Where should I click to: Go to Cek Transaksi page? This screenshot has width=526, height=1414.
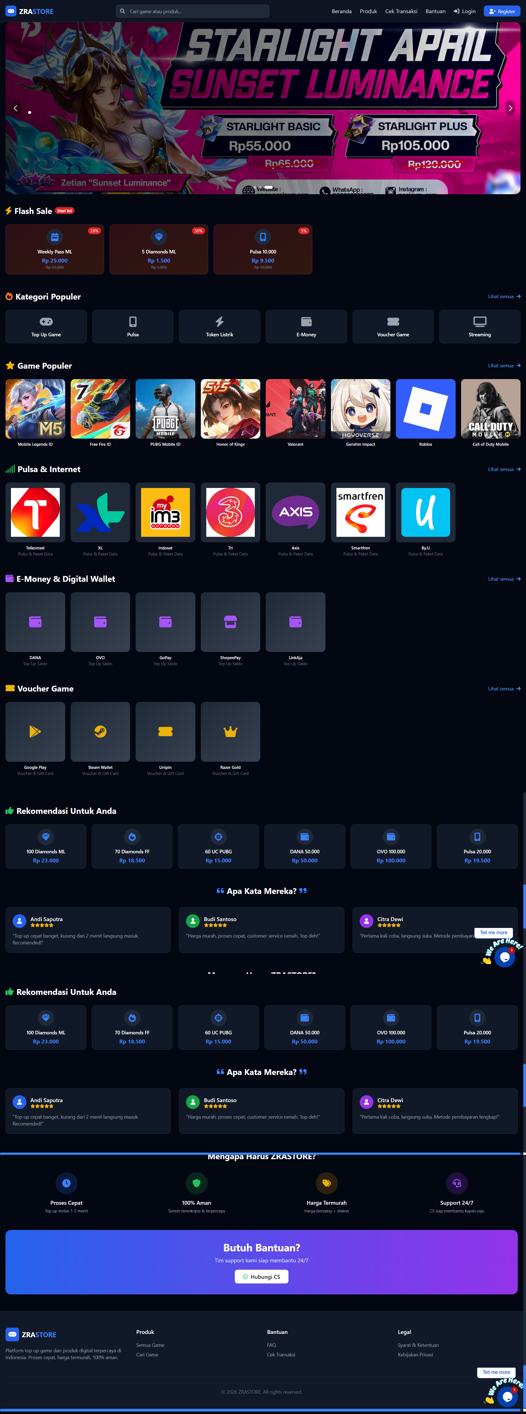(x=401, y=11)
